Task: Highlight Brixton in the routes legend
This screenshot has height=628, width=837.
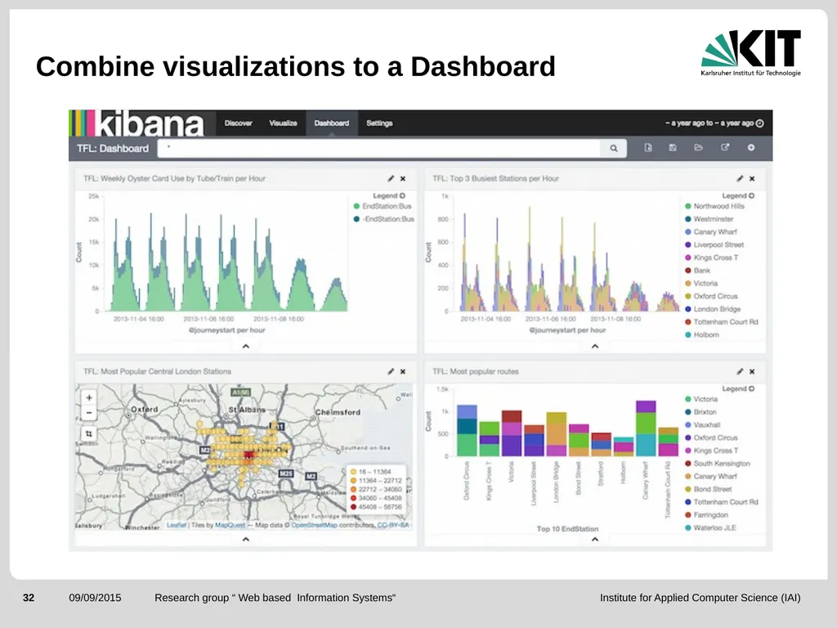Action: tap(705, 412)
